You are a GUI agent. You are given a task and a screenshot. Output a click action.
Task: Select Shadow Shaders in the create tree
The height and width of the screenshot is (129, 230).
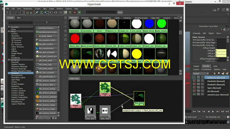click(18, 64)
